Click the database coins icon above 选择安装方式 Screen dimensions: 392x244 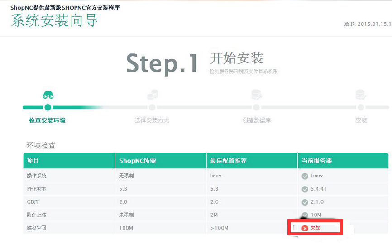click(152, 95)
